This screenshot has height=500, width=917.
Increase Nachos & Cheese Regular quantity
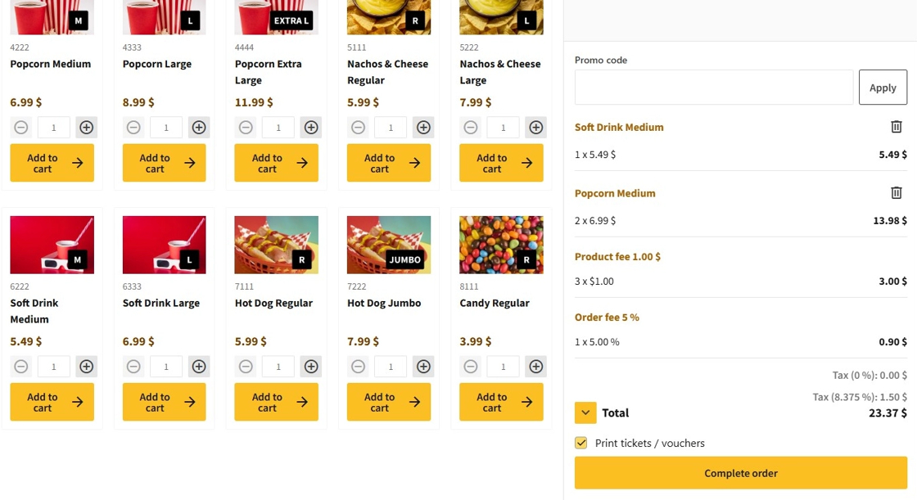tap(423, 128)
